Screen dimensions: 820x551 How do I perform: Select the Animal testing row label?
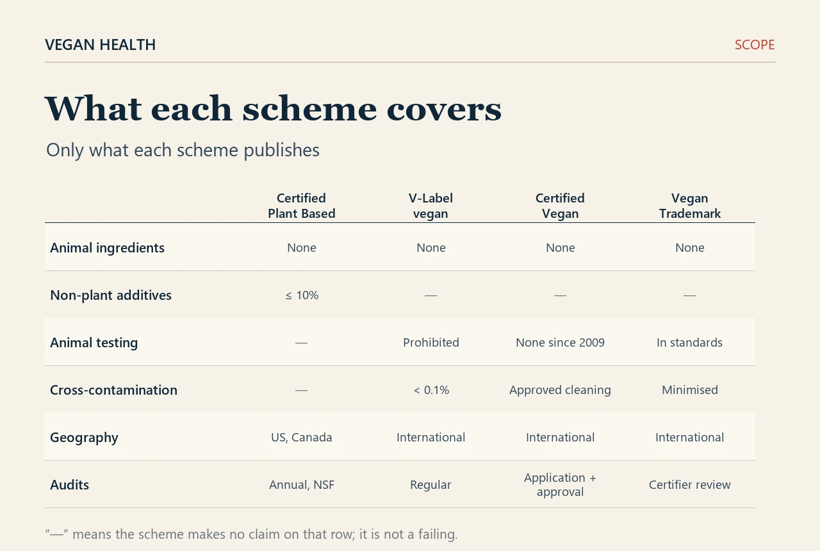coord(94,343)
